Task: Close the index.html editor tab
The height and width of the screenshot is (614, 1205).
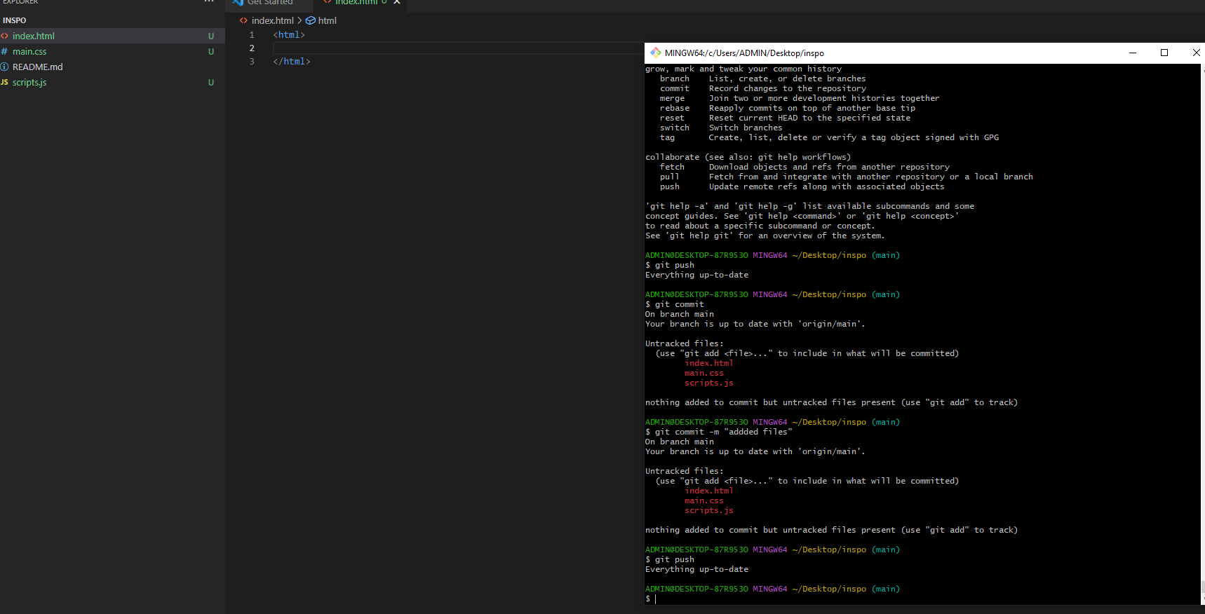Action: click(x=397, y=2)
